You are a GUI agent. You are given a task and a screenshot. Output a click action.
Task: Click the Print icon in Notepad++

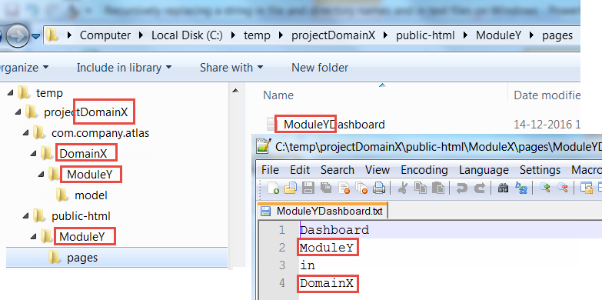tap(379, 188)
